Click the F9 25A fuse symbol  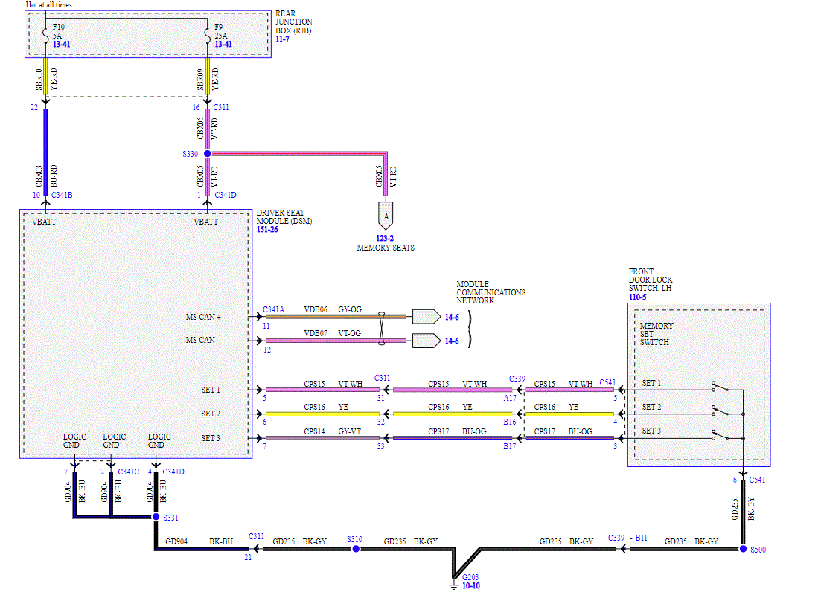[x=207, y=35]
